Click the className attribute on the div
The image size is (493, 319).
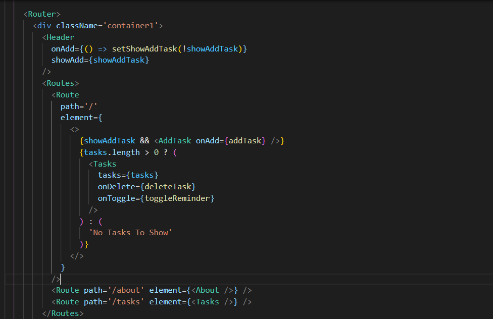tap(77, 26)
